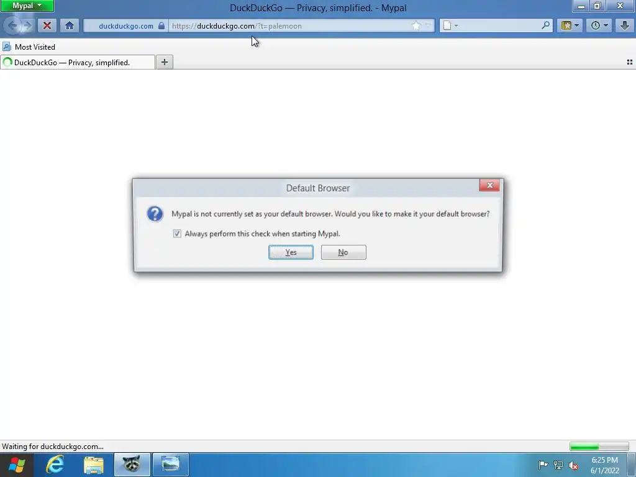The width and height of the screenshot is (636, 477).
Task: Open the search engine selector dropdown
Action: pos(450,25)
